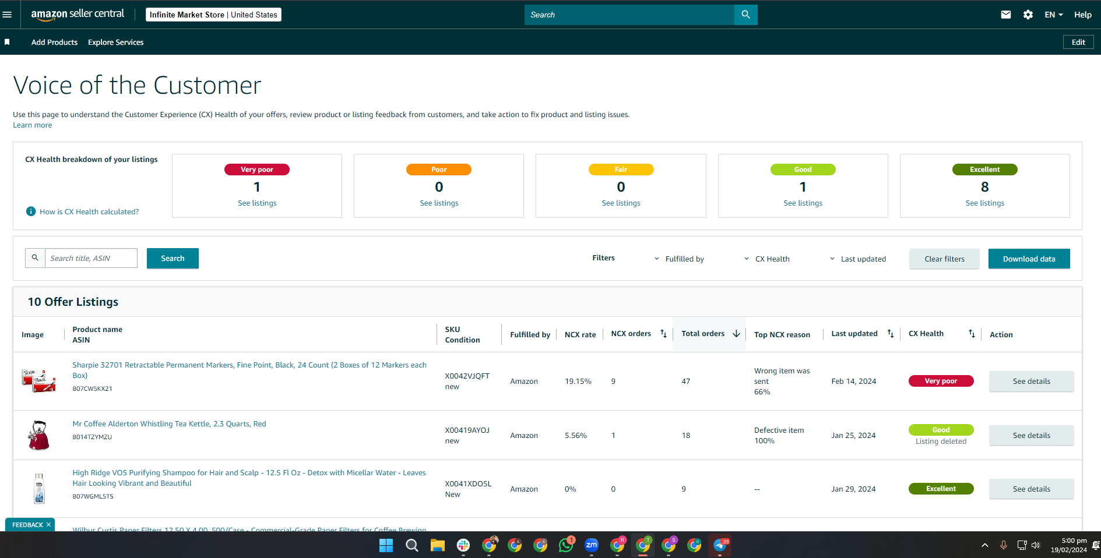Open Sharpie 32701 Retractable Markers product link
Image resolution: width=1101 pixels, height=558 pixels.
249,370
